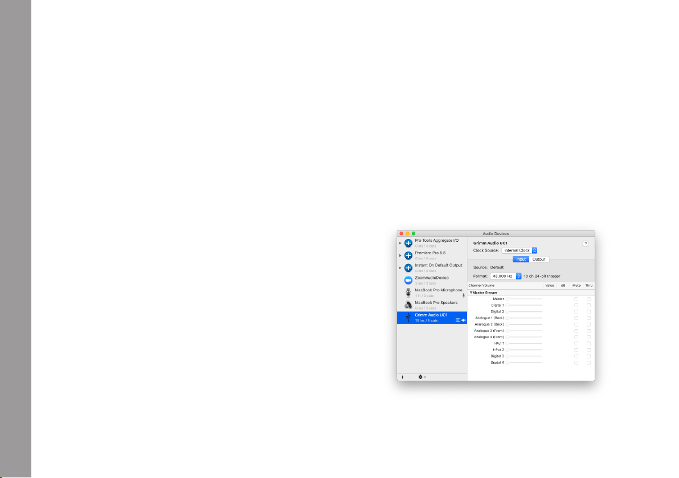679x478 pixels.
Task: Expand the Pro Tools Aggregate I/O disclosure triangle
Action: pos(400,243)
